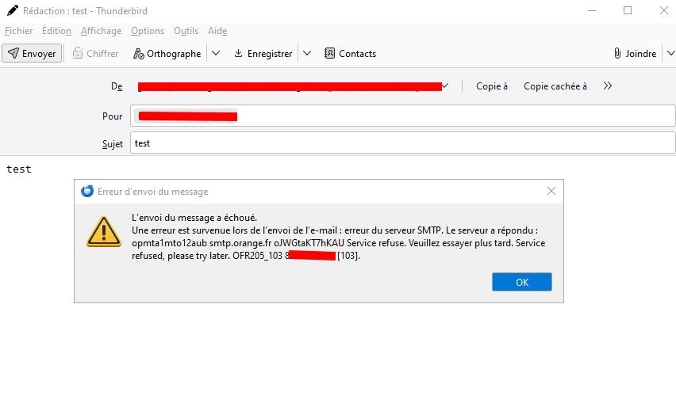The width and height of the screenshot is (676, 407).
Task: Click the Enregistrer save button
Action: click(263, 53)
